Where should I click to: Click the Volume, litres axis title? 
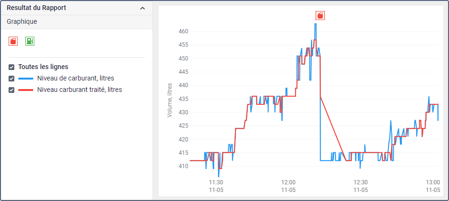pyautogui.click(x=170, y=100)
